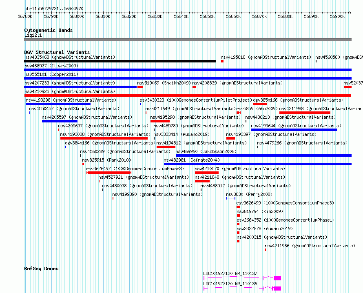
Task: Click LOC101927120|NR_110136 gene label
Action: point(230,284)
